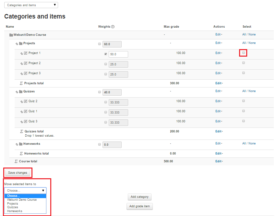The width and height of the screenshot is (279, 216).
Task: Click the Project 1 weight input field
Action: click(118, 54)
